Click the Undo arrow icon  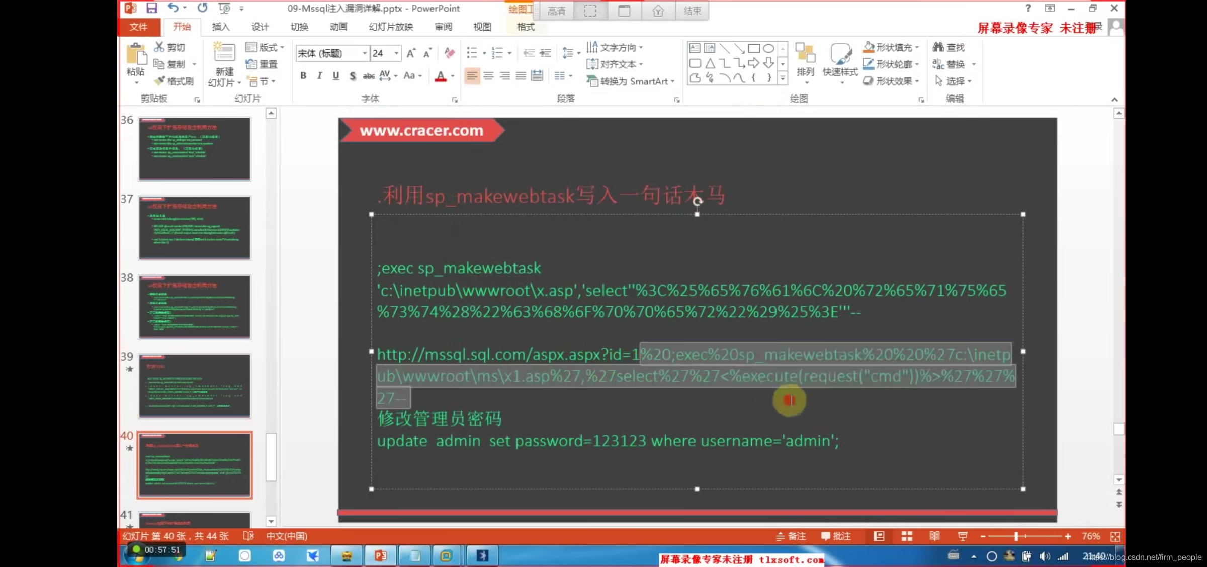(x=174, y=8)
